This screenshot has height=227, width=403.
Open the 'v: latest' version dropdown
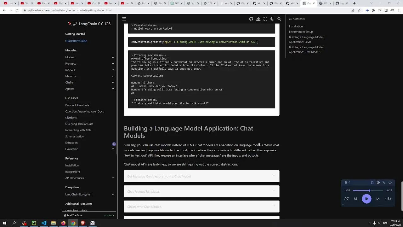coord(109,215)
